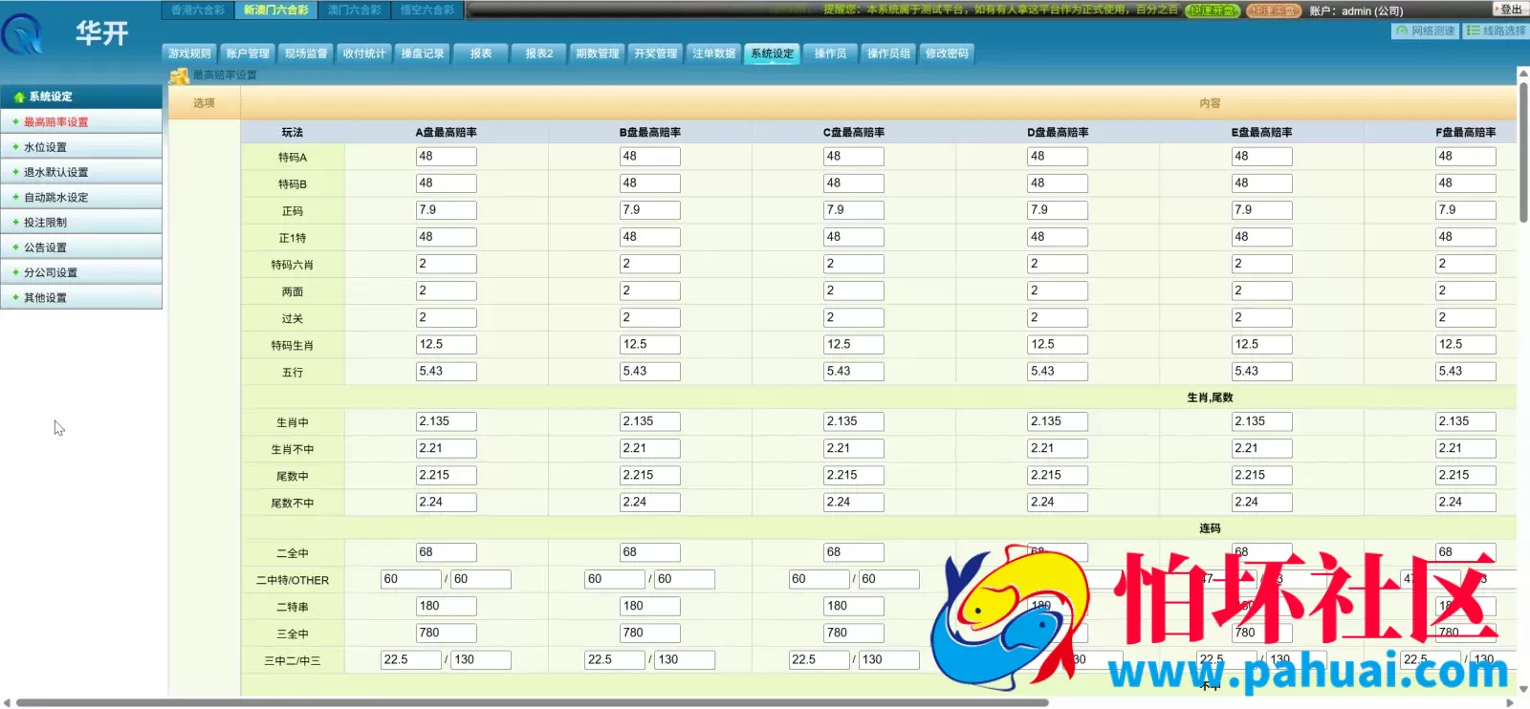Open the 开奖管理 menu
The height and width of the screenshot is (709, 1530).
pyautogui.click(x=656, y=54)
